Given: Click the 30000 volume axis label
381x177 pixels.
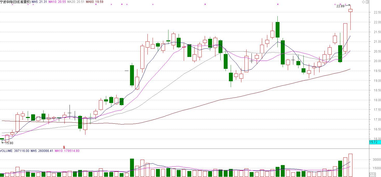Looking at the screenshot, I should pyautogui.click(x=377, y=160).
